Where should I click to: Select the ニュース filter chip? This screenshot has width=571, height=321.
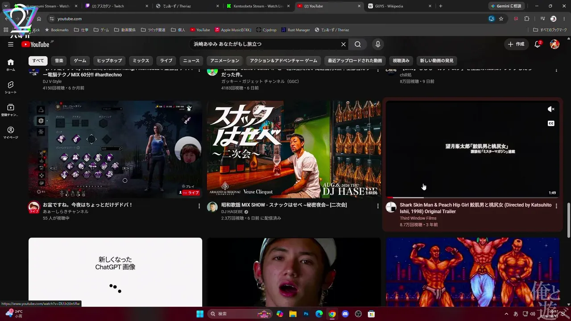[x=191, y=61]
